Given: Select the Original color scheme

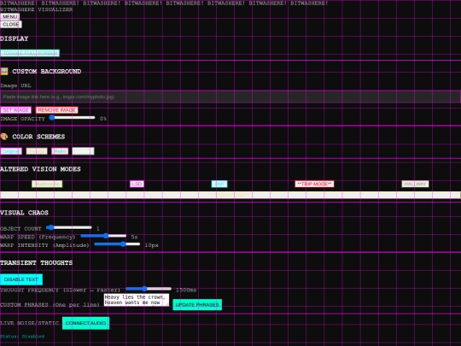Looking at the screenshot, I should (11, 151).
